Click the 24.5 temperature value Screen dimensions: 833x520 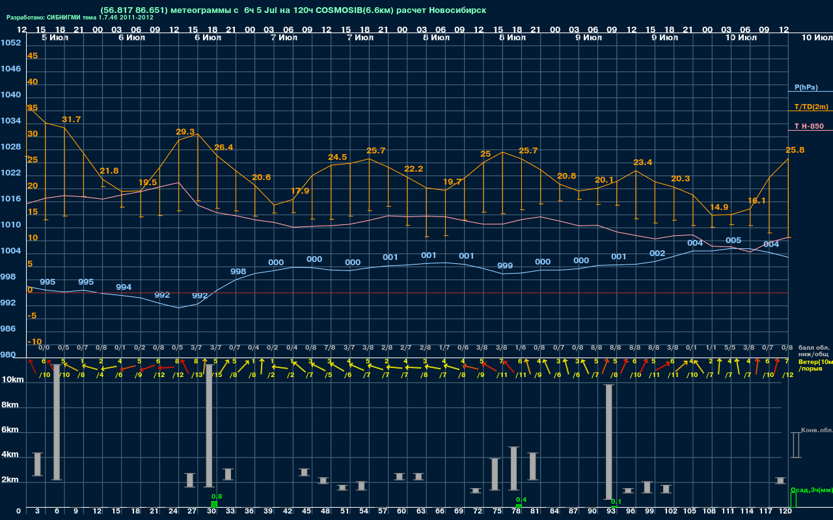click(x=338, y=157)
